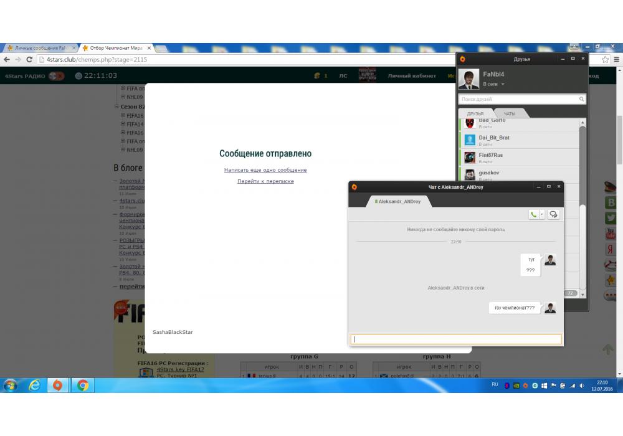Click the add-to-chat speech bubble icon

click(x=553, y=214)
